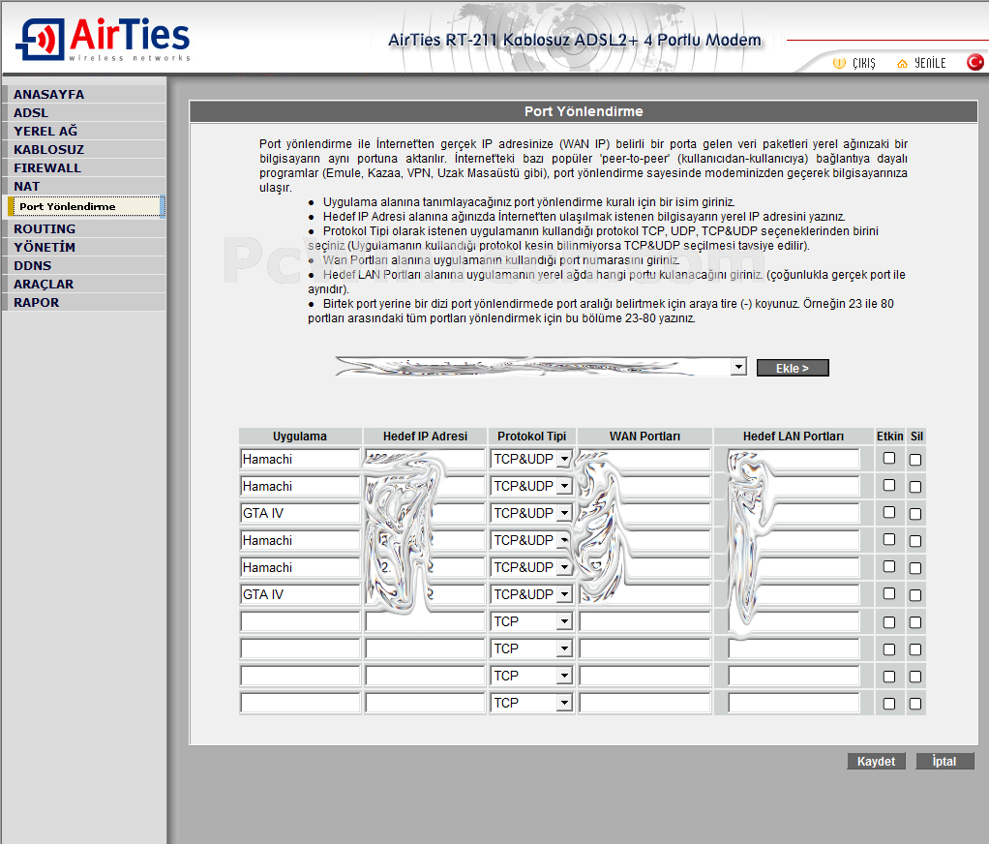Screen dimensions: 989x844
Task: Tick Sil checkbox for first Hamachi row
Action: pyautogui.click(x=915, y=460)
